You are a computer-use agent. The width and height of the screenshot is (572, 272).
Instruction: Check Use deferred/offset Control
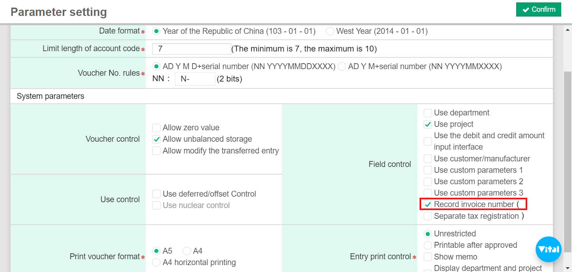tap(156, 194)
